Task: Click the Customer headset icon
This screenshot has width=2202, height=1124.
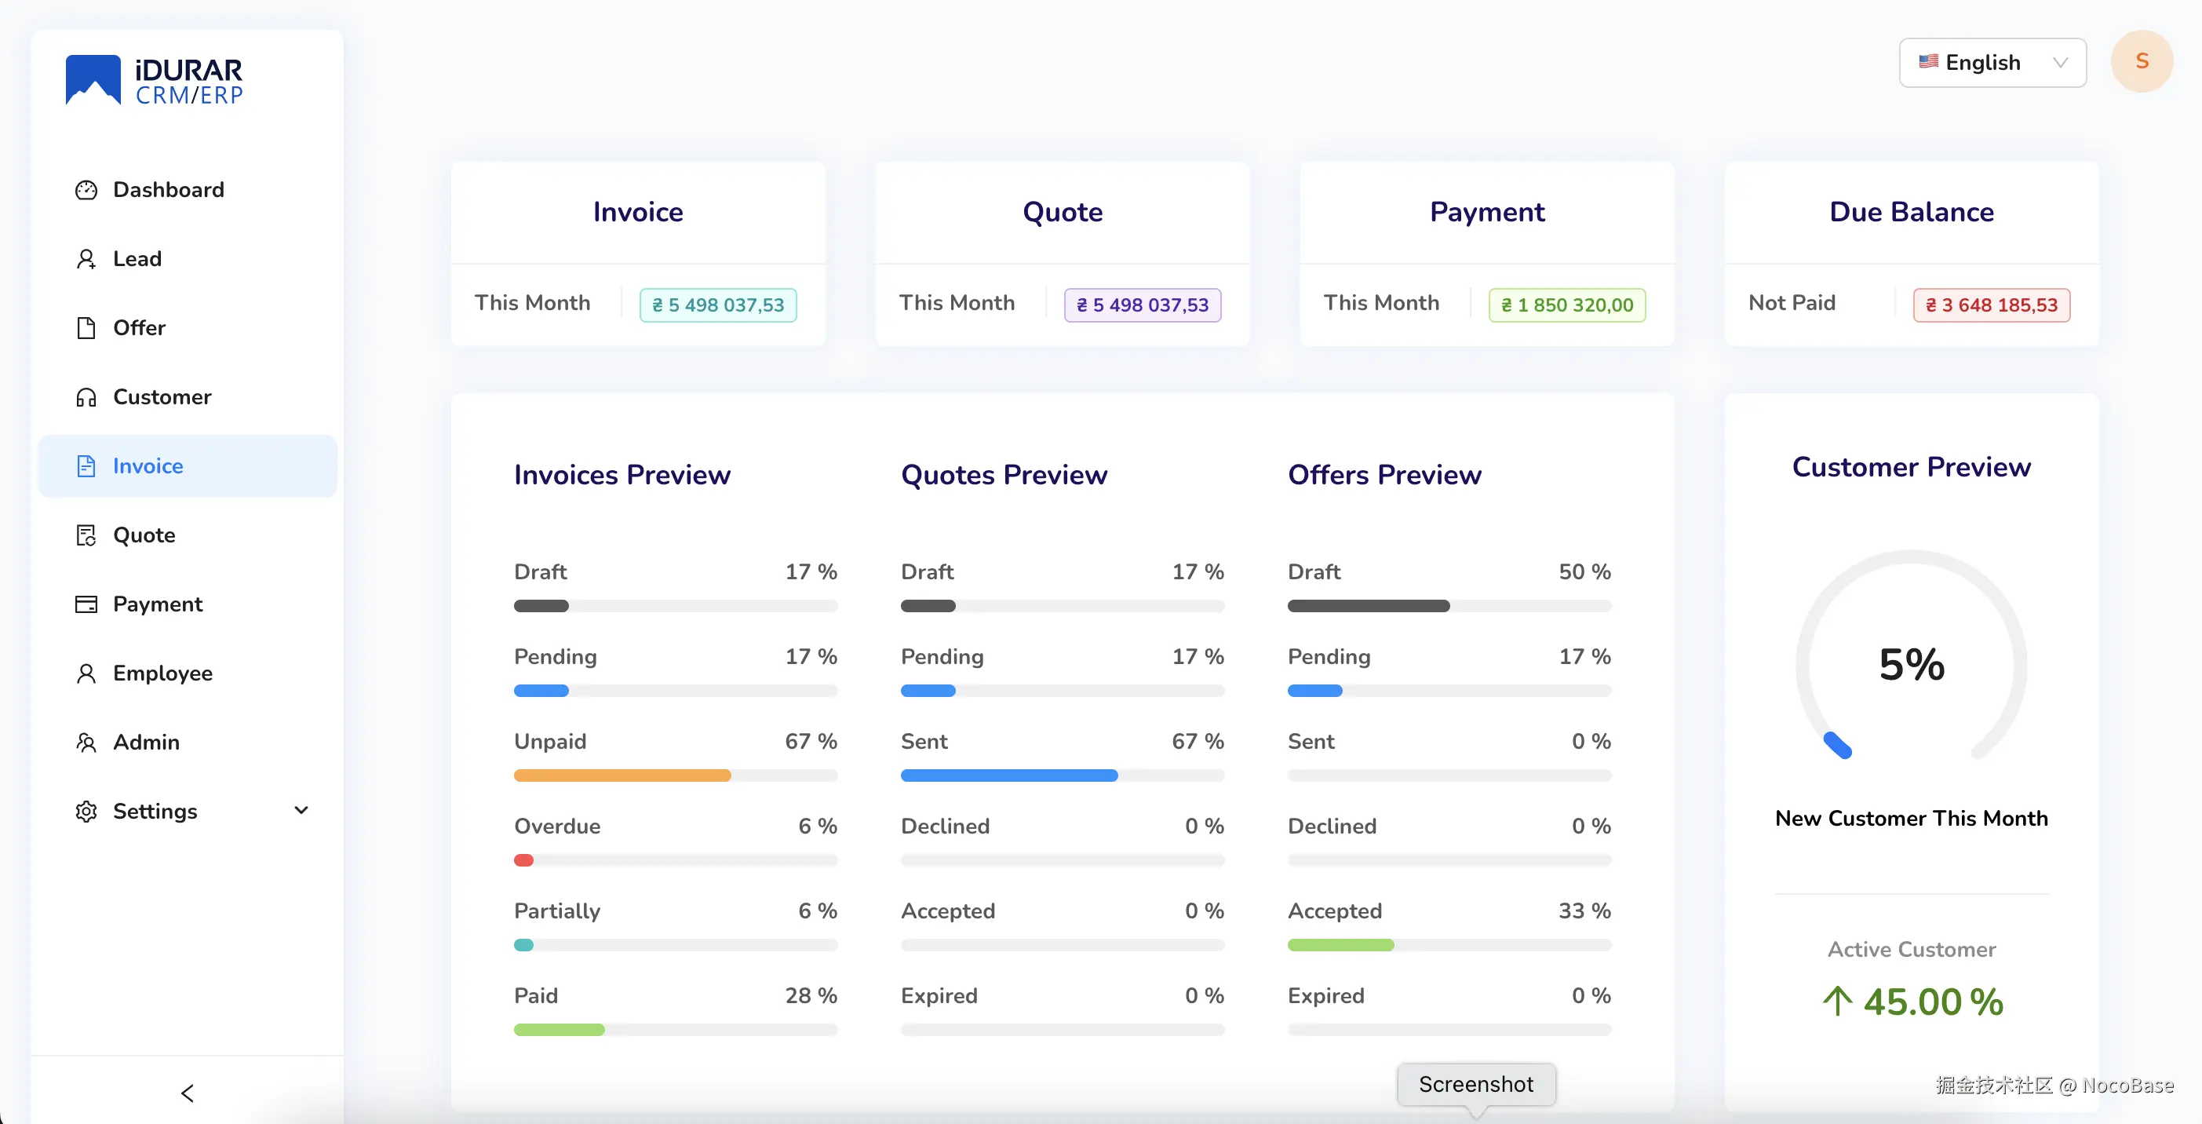Action: click(x=86, y=397)
